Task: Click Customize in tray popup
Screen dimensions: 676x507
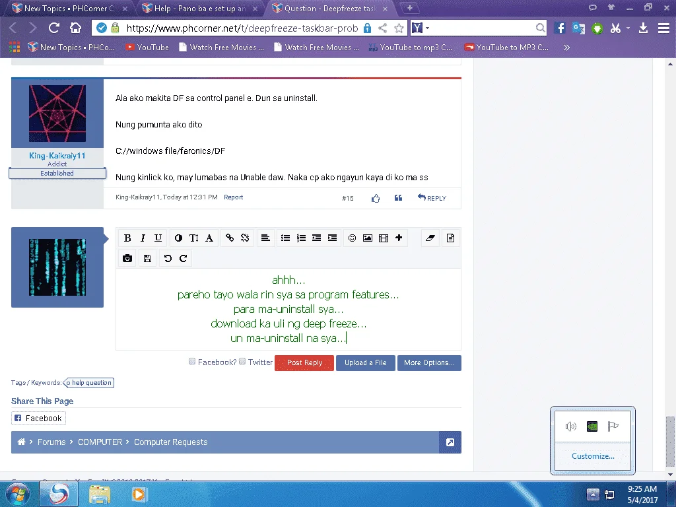Action: [593, 456]
